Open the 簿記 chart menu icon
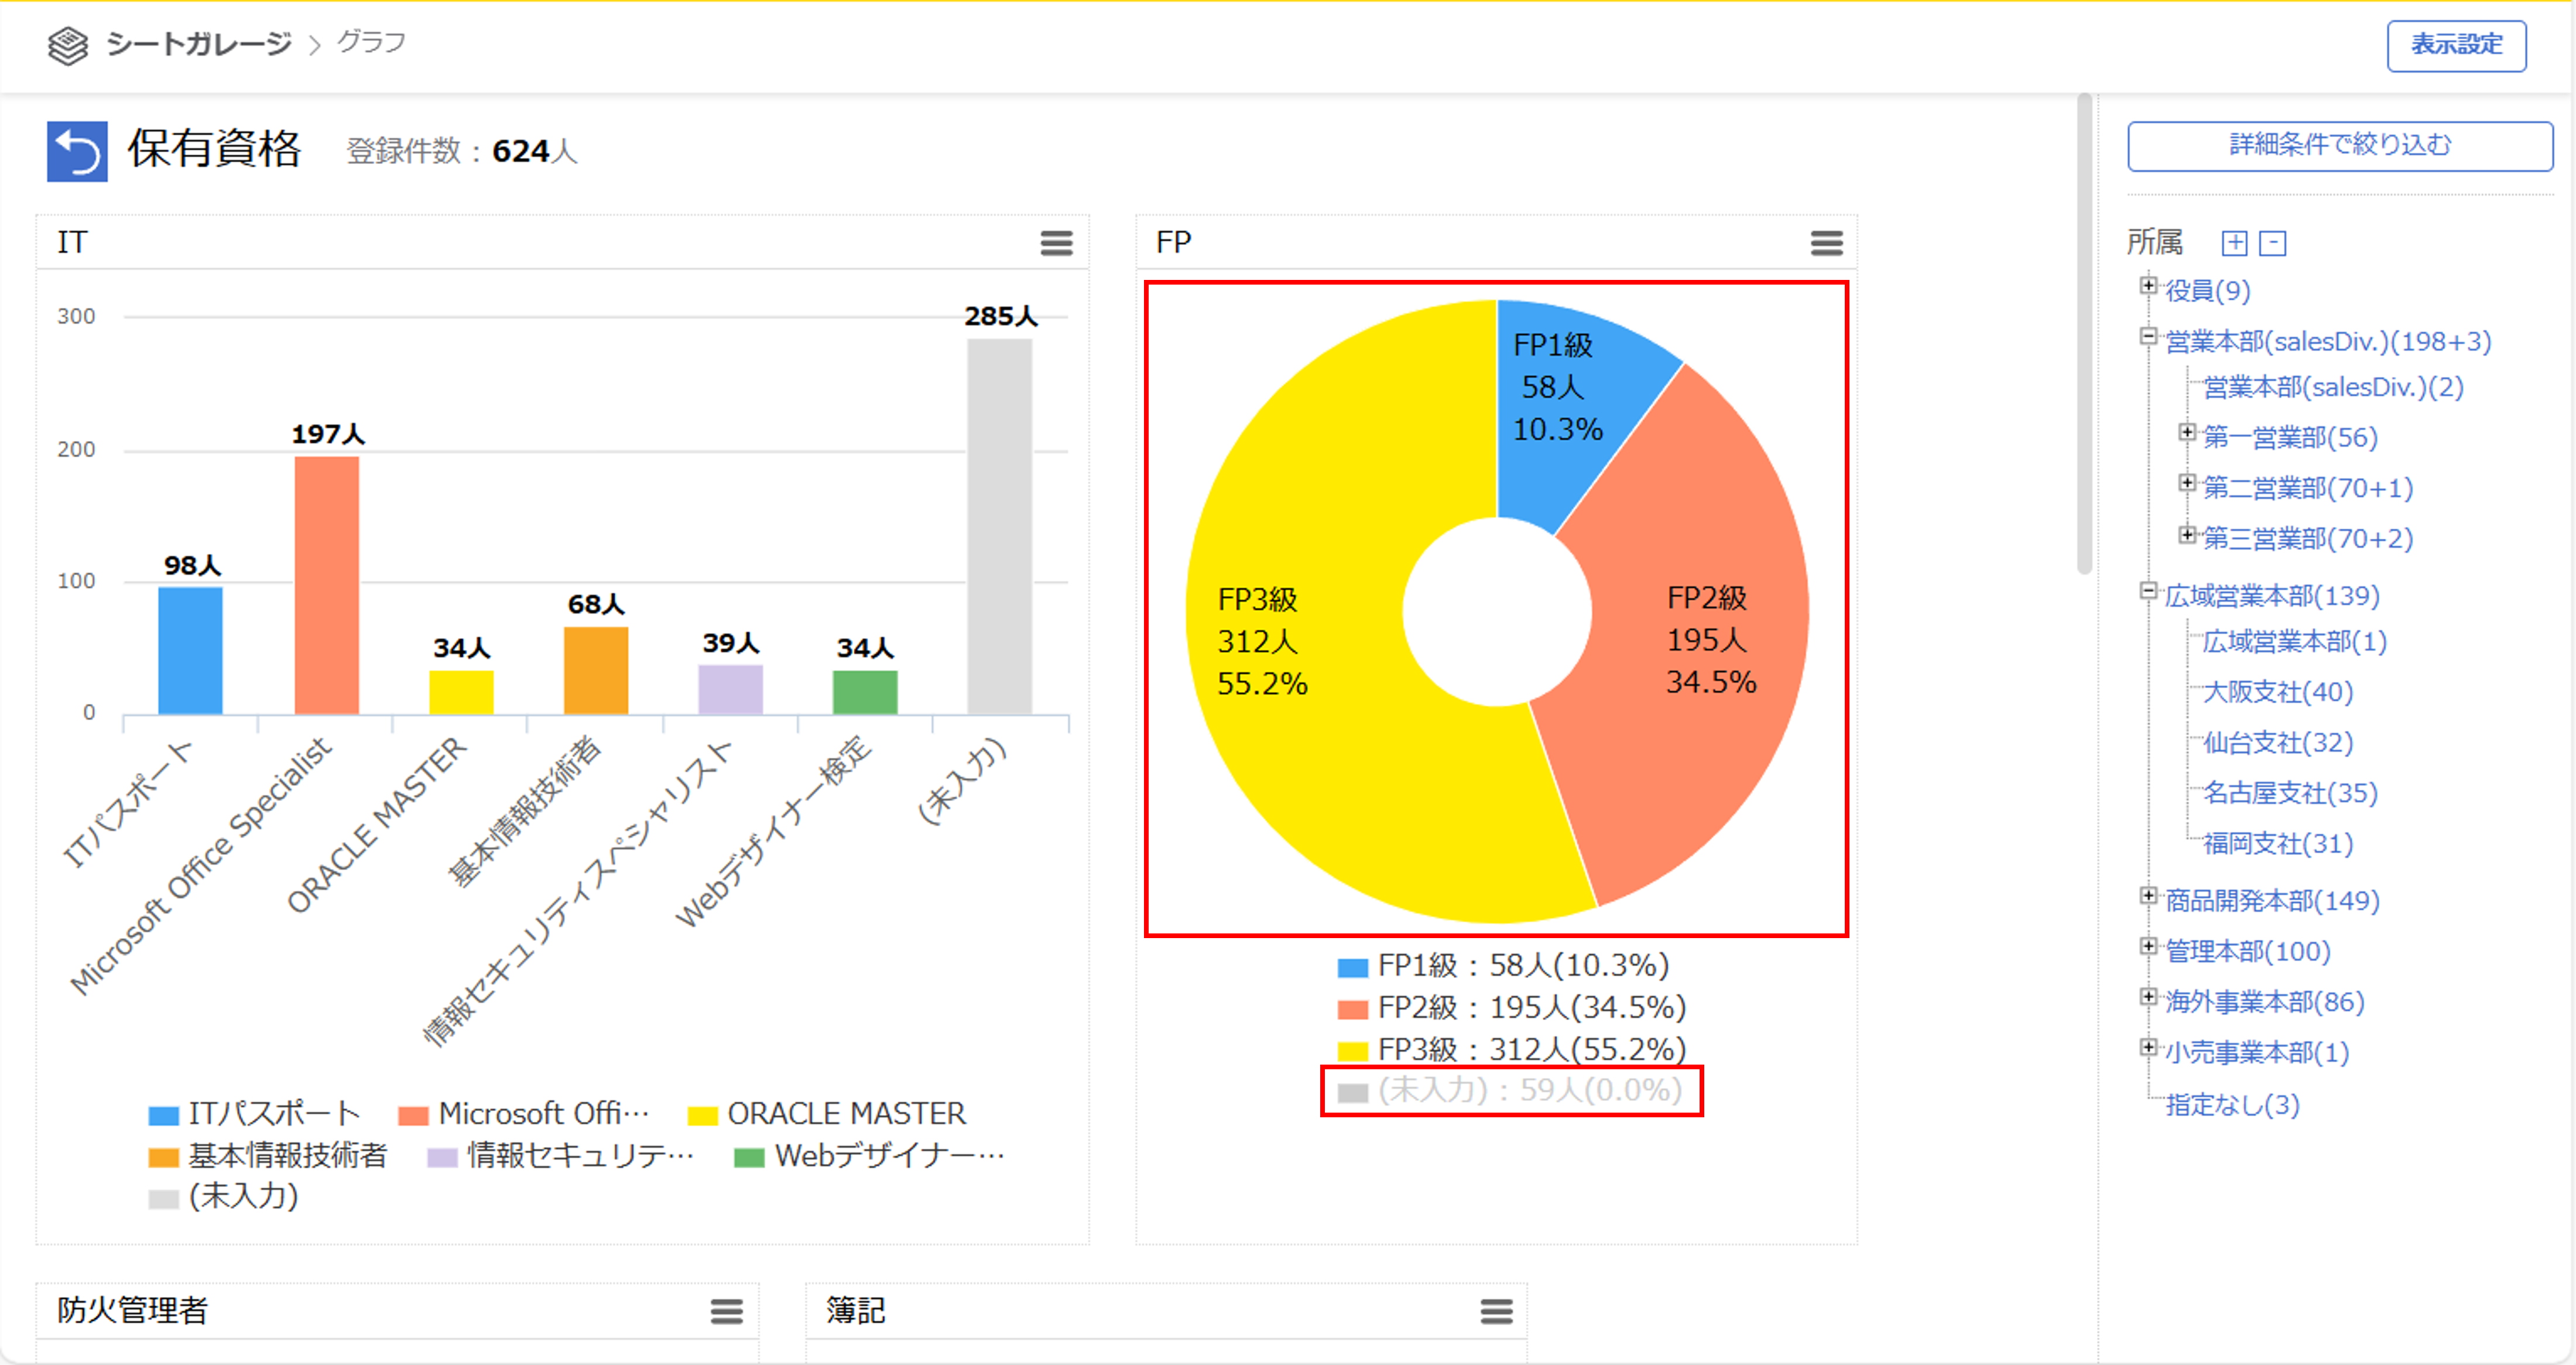 [x=1496, y=1311]
